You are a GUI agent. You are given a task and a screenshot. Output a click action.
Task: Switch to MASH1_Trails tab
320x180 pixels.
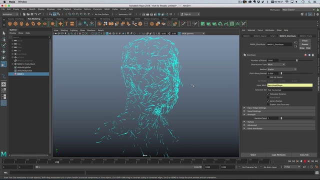click(x=305, y=36)
